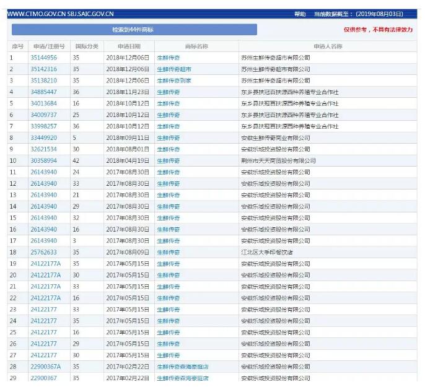Click the 申请/注册号 column header

[49, 46]
